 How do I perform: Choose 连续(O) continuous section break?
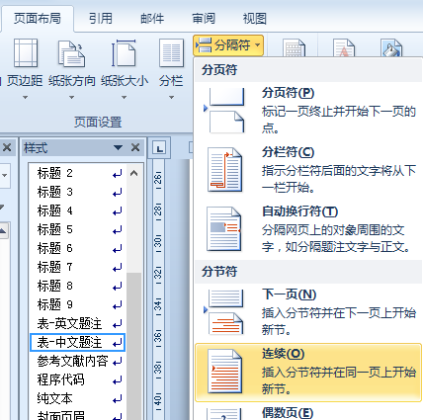click(x=308, y=373)
